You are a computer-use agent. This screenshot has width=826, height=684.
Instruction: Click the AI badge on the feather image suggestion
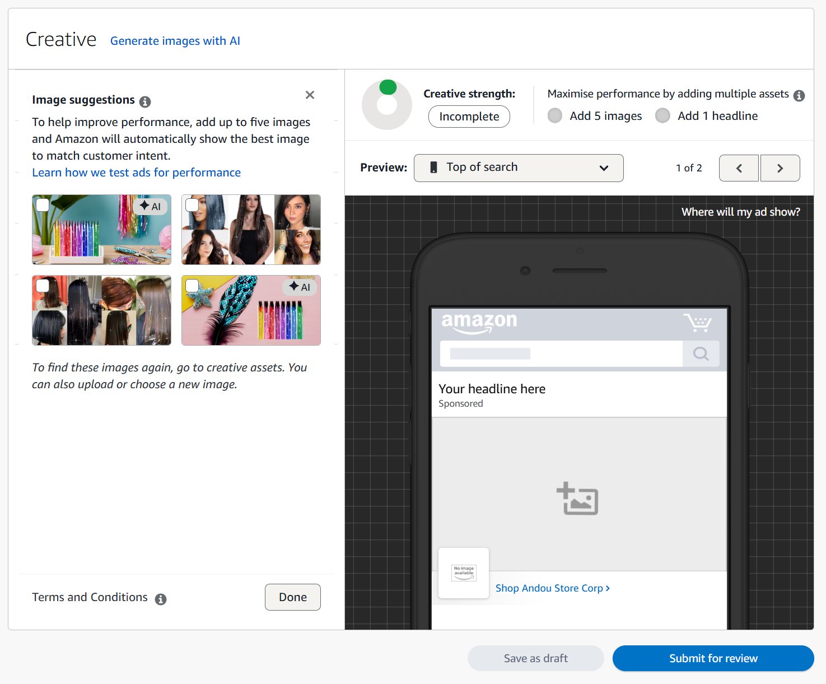coord(300,287)
